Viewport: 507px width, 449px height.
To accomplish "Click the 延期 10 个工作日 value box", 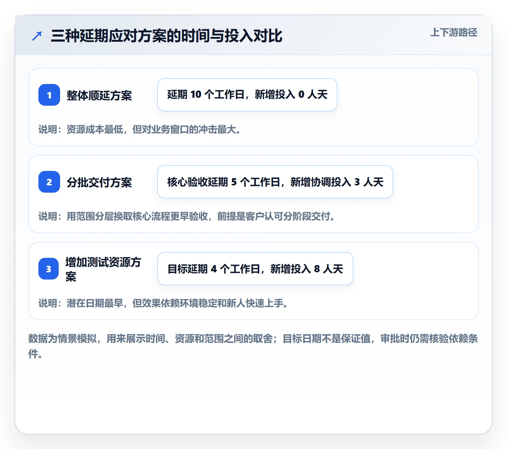I will (247, 95).
